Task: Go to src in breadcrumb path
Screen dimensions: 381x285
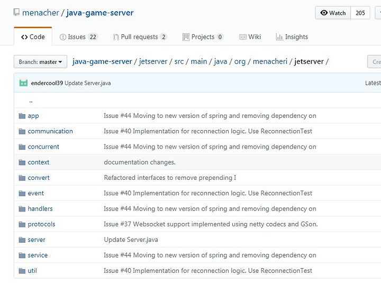Action: tap(179, 62)
